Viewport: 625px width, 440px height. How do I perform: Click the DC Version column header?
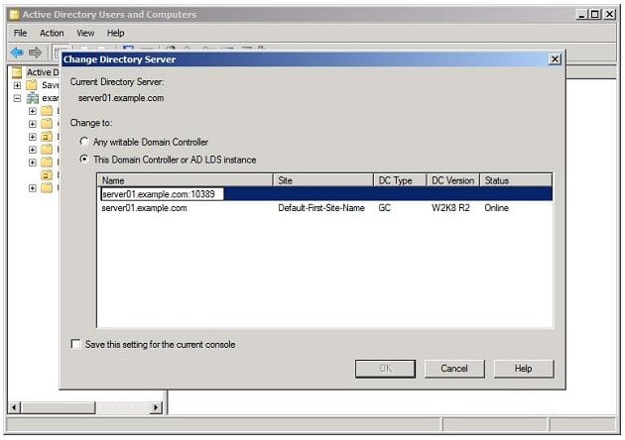(x=453, y=180)
